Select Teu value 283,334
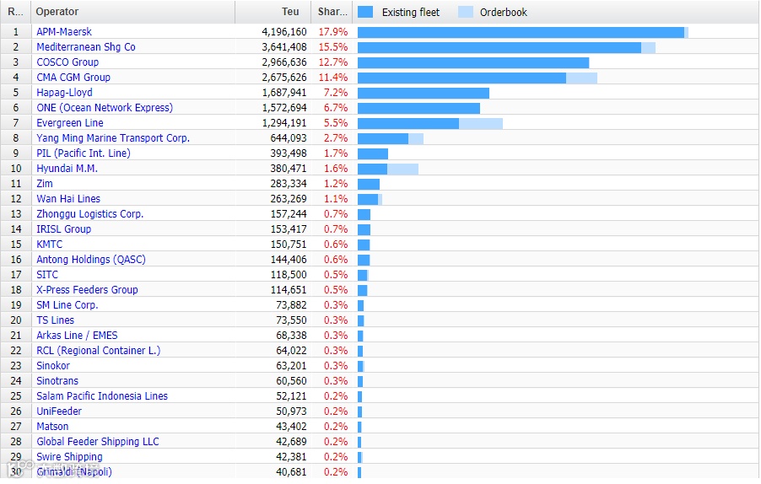Image resolution: width=761 pixels, height=484 pixels. [289, 184]
